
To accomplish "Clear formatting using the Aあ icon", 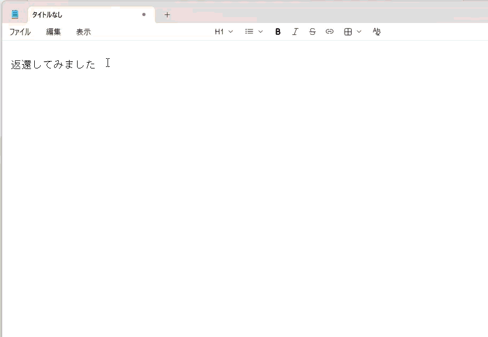I will [x=376, y=32].
